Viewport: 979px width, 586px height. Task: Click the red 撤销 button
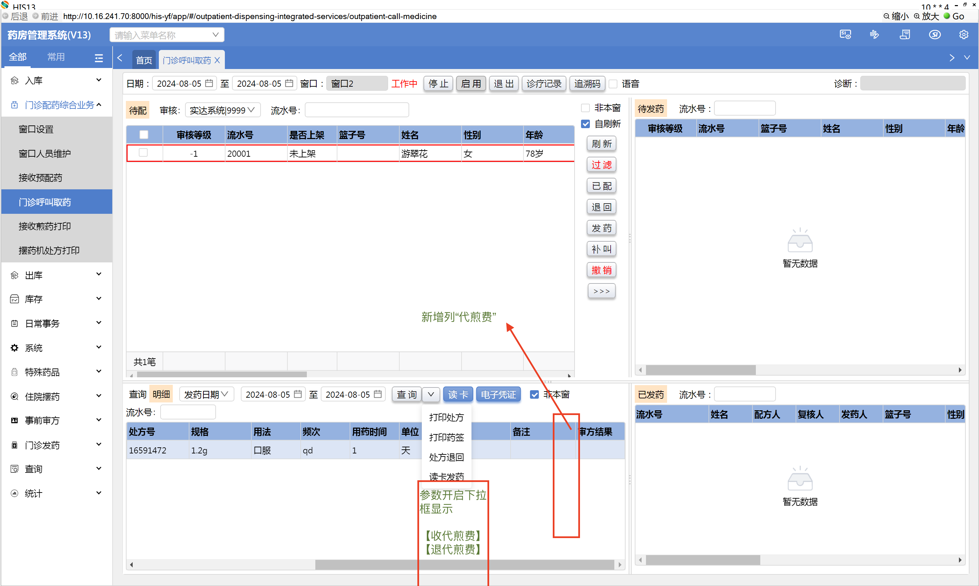tap(601, 270)
